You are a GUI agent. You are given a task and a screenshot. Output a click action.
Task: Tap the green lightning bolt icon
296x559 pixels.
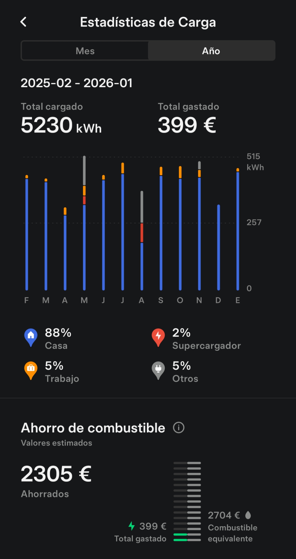click(132, 526)
